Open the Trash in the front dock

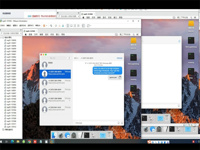click(x=110, y=135)
